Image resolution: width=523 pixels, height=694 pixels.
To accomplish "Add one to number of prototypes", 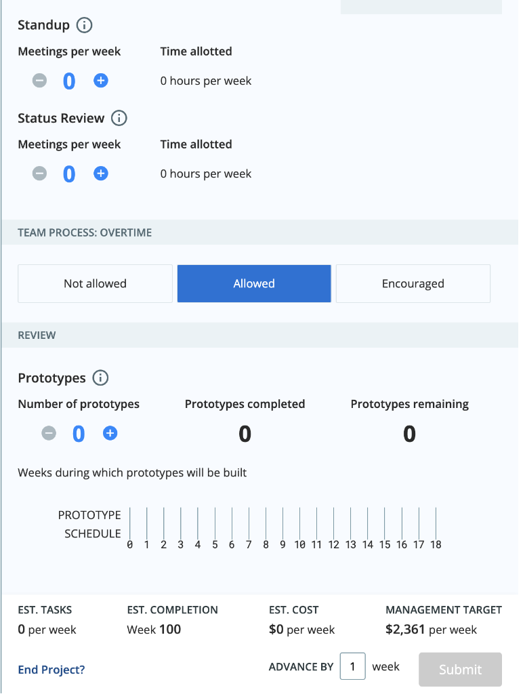I will [110, 433].
